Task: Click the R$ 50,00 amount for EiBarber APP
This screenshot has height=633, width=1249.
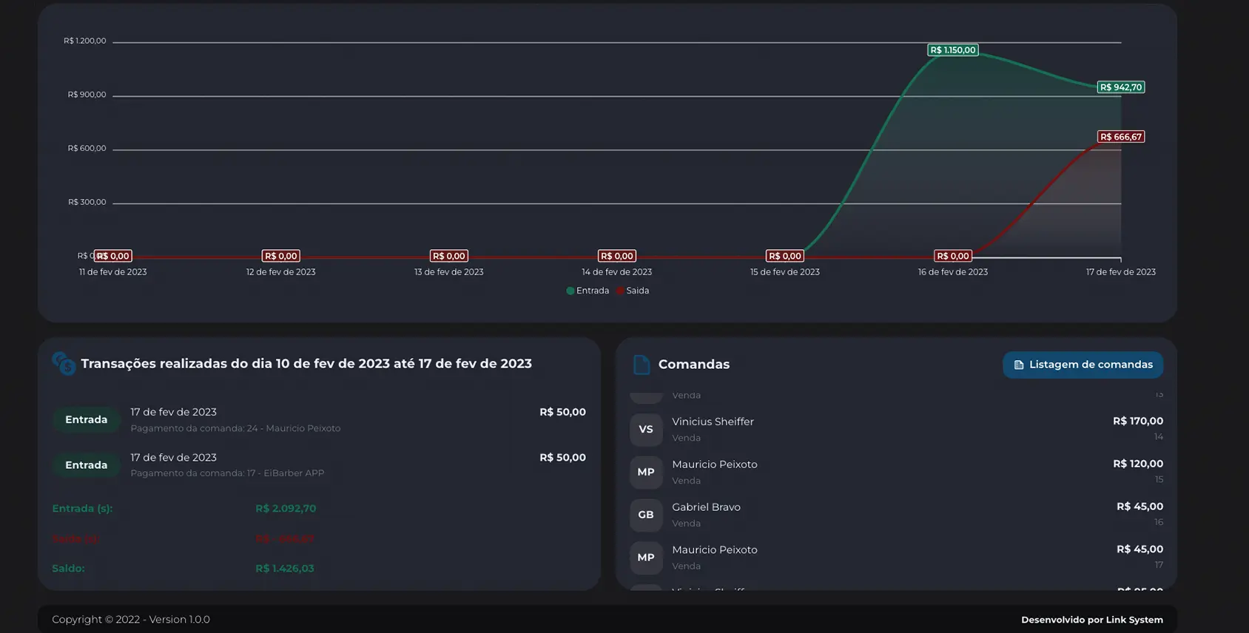Action: click(x=562, y=458)
